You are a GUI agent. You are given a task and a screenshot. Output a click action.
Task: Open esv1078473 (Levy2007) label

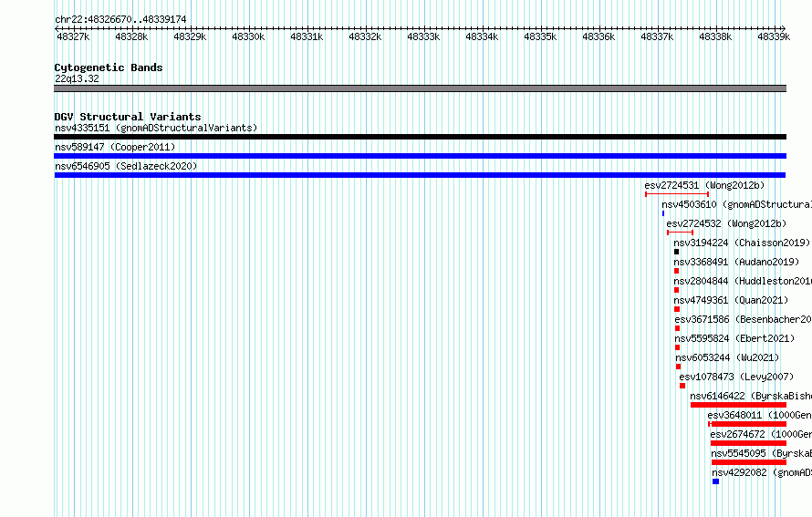click(x=736, y=377)
